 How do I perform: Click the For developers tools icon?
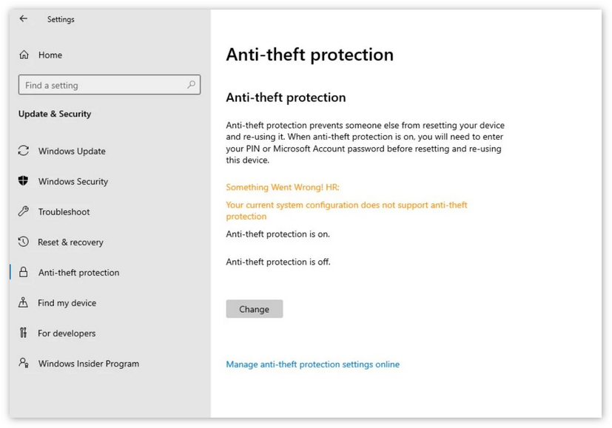tap(24, 333)
